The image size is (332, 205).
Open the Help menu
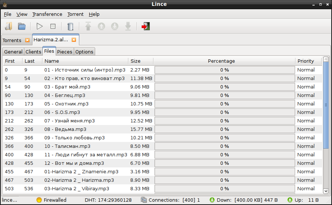pos(94,14)
